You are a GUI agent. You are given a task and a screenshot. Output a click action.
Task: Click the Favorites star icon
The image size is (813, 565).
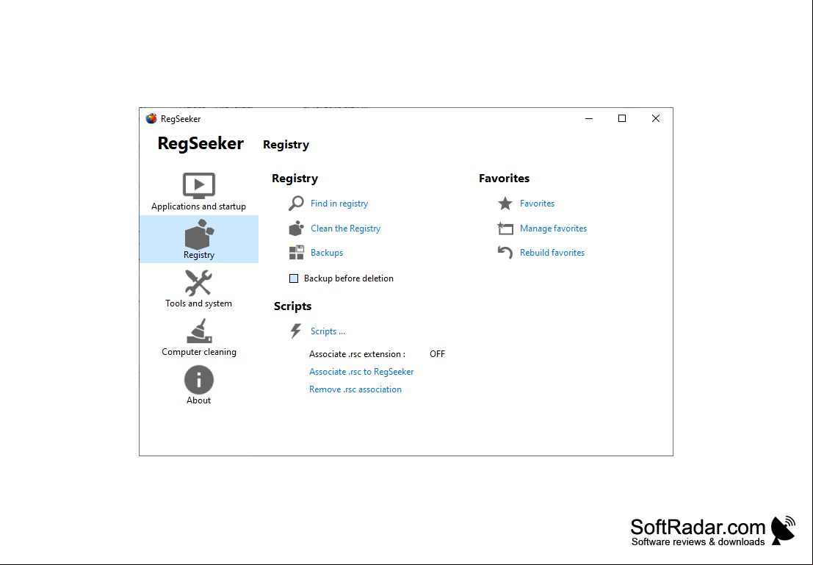click(x=505, y=204)
